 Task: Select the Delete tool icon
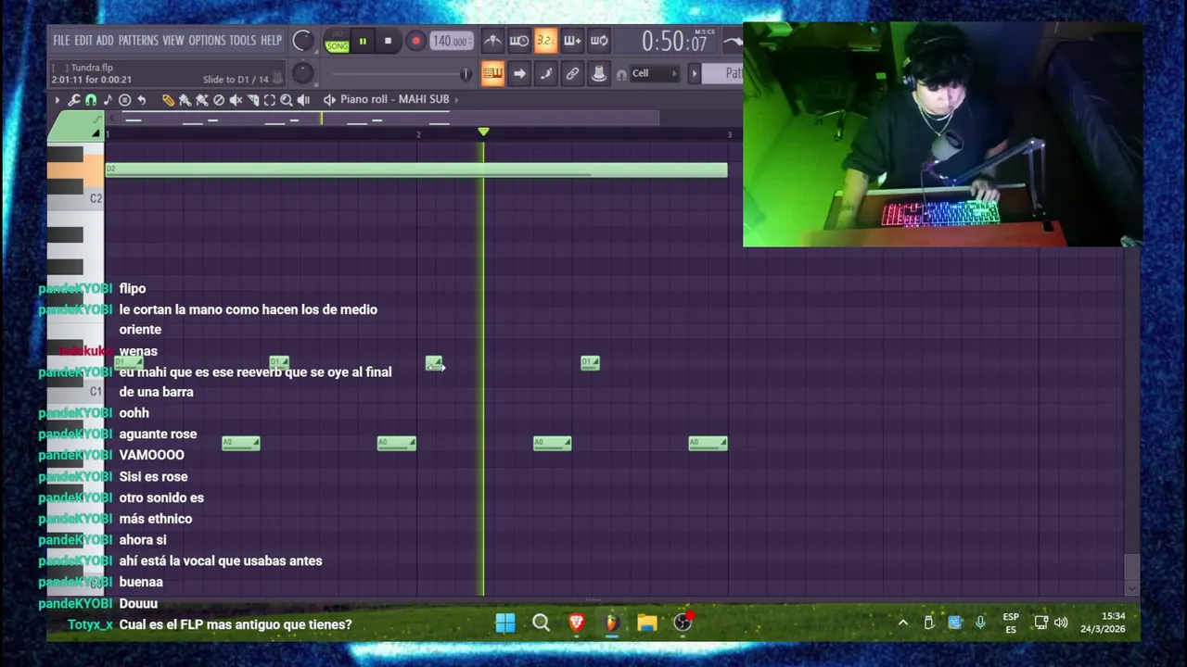(x=219, y=99)
